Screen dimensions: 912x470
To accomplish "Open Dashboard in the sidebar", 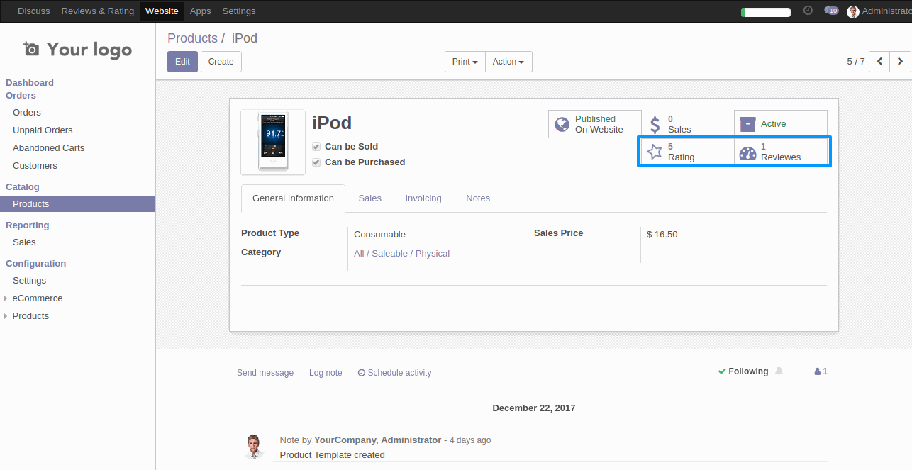I will coord(30,83).
